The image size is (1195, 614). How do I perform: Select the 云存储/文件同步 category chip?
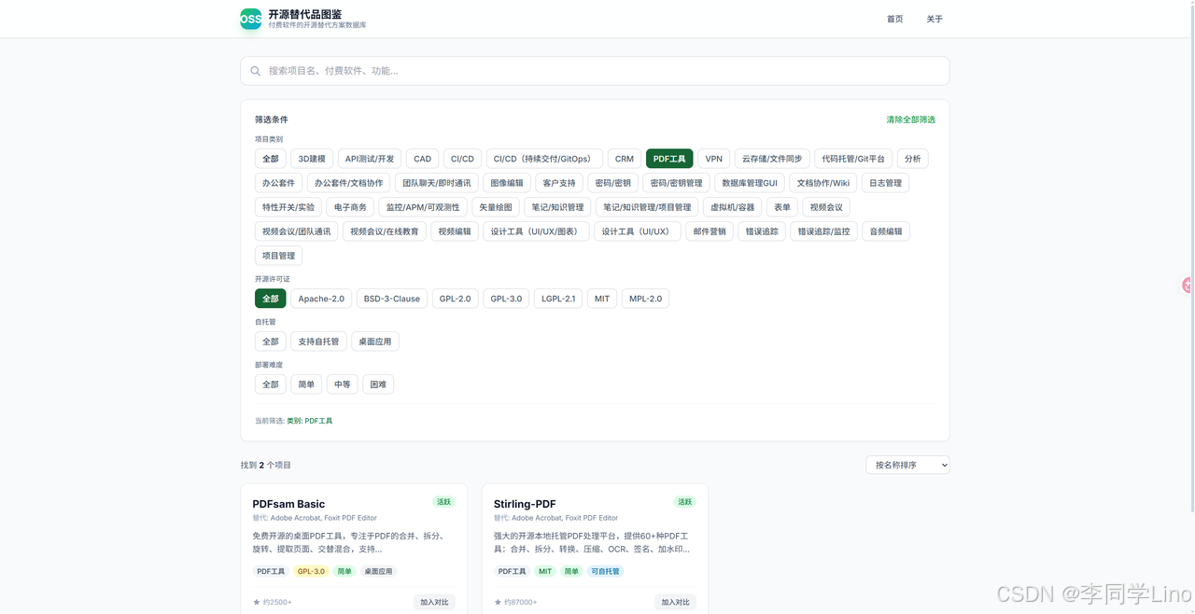(772, 159)
